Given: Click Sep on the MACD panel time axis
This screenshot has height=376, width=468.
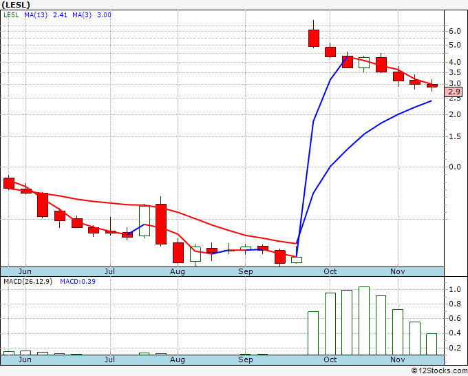Looking at the screenshot, I should 245,359.
